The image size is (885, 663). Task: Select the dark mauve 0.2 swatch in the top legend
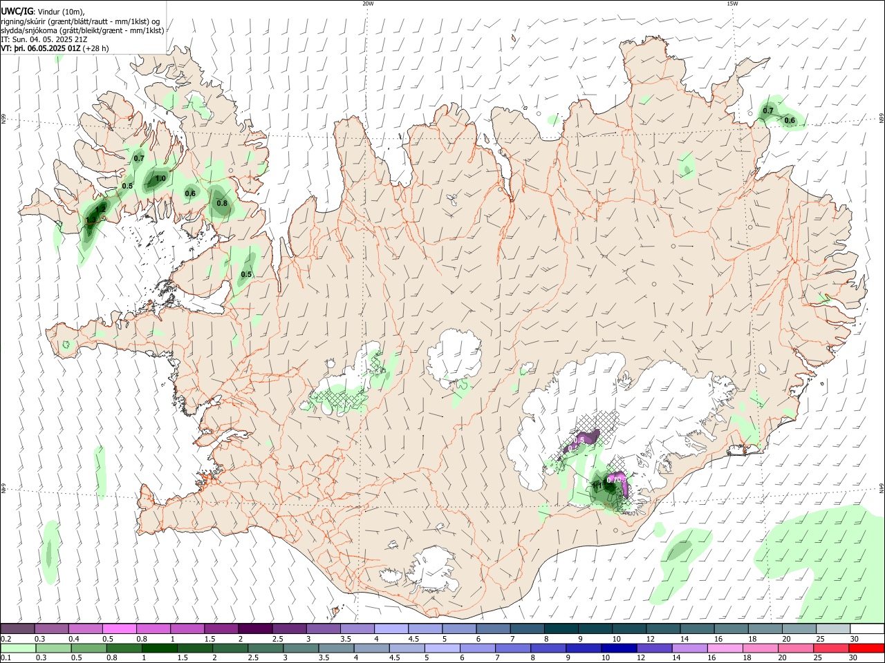point(17,628)
